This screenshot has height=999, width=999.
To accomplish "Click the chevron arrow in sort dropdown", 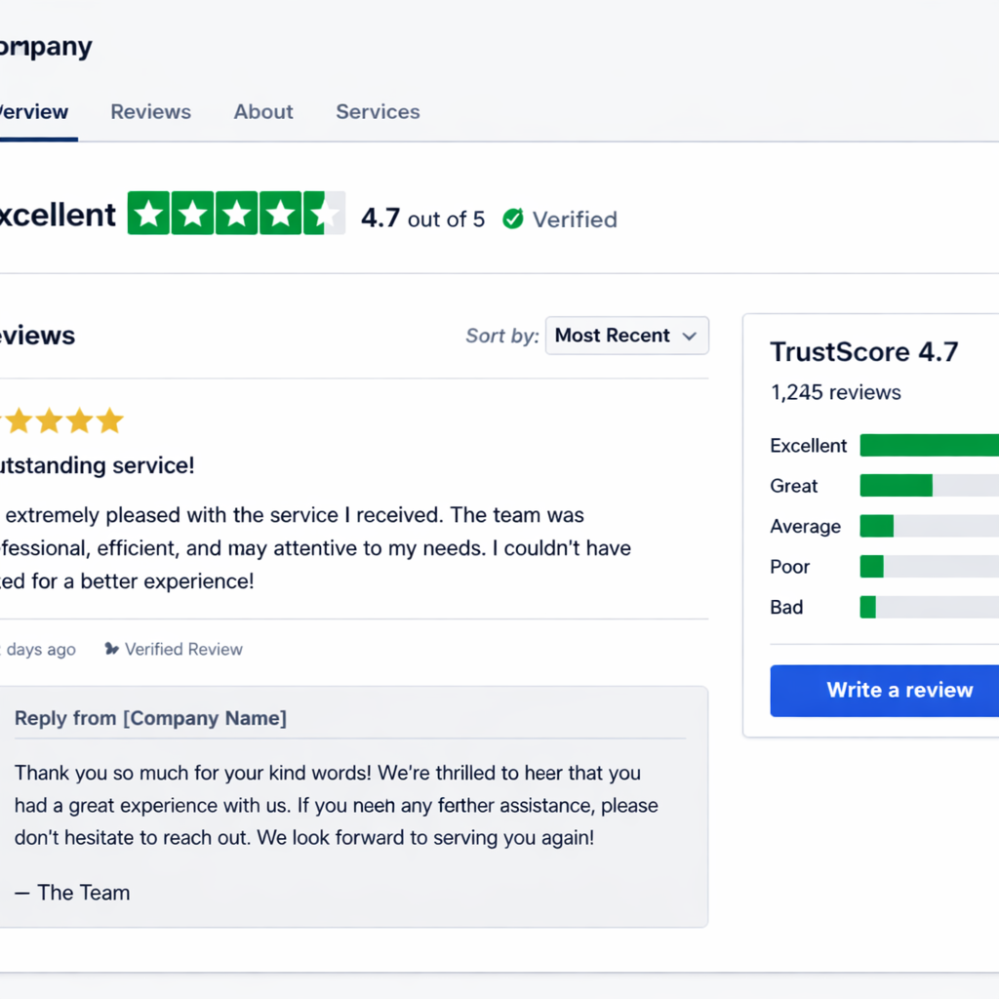I will click(x=690, y=336).
